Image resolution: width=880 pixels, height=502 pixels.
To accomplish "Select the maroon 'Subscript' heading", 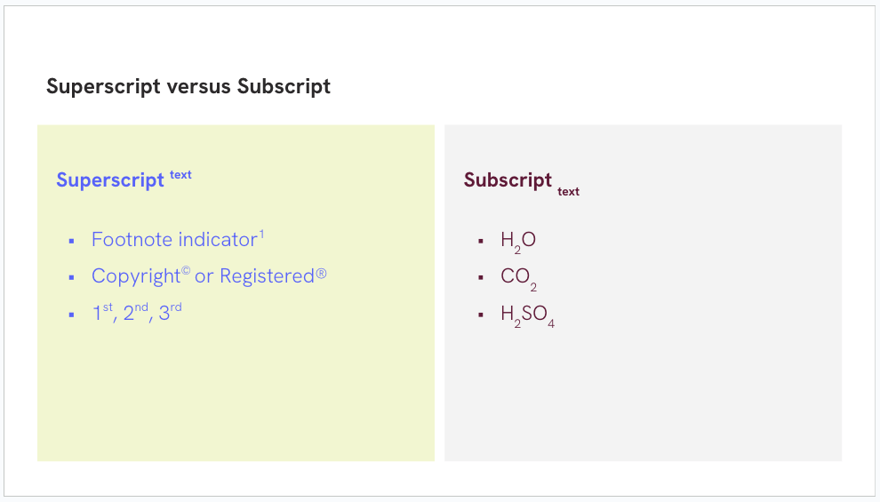I will click(508, 180).
